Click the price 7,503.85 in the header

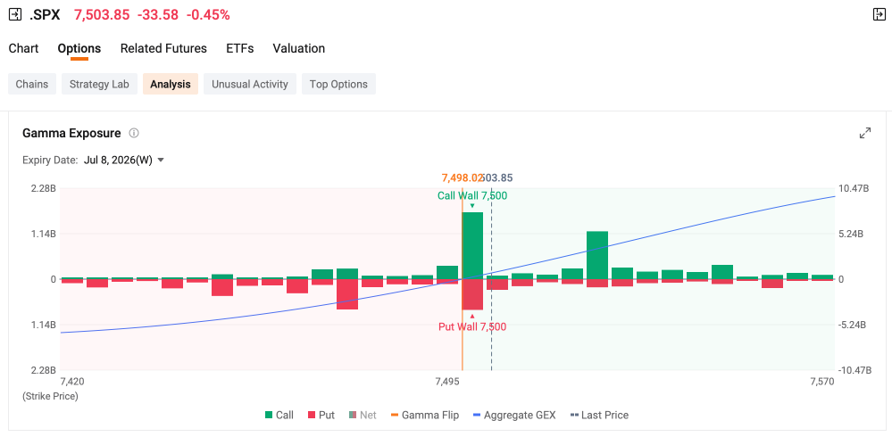pyautogui.click(x=102, y=15)
